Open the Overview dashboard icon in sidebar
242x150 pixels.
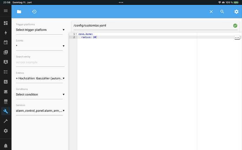[x=6, y=23]
